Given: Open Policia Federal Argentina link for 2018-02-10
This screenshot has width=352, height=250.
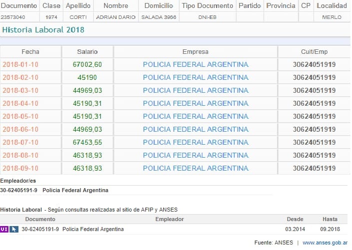Looking at the screenshot, I should [x=196, y=77].
